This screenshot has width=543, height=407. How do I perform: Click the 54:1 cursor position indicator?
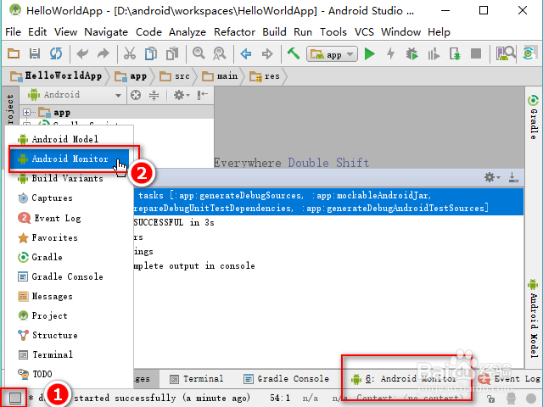click(x=280, y=398)
